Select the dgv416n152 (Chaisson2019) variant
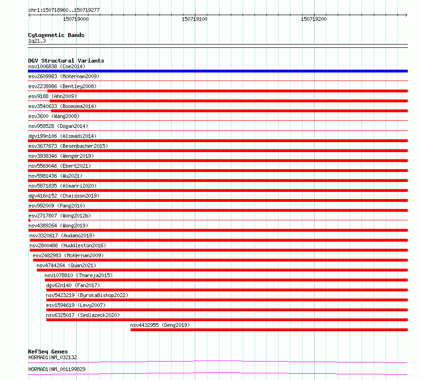Image resolution: width=421 pixels, height=380 pixels. click(x=64, y=196)
